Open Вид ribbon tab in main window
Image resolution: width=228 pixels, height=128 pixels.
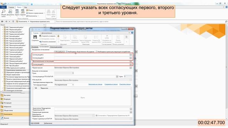point(26,7)
